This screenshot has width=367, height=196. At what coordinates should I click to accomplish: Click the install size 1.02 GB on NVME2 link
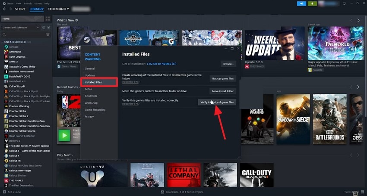coord(161,64)
